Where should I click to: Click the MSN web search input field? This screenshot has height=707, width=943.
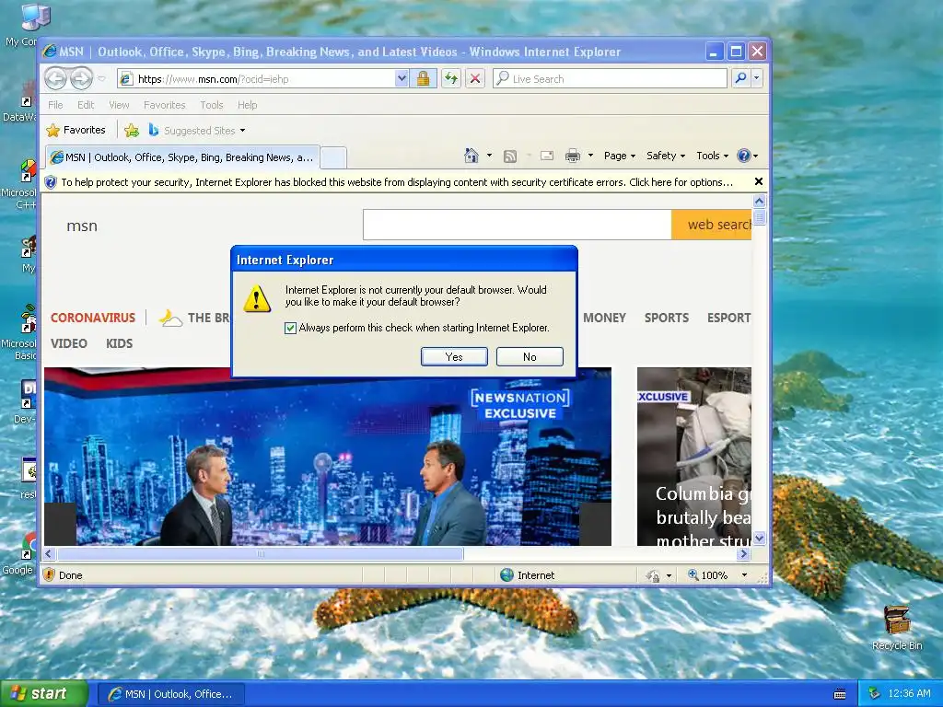(518, 225)
